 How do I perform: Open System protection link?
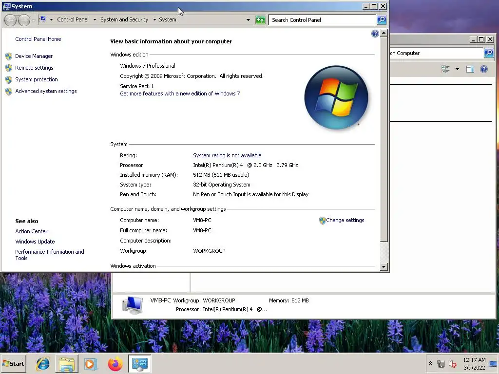(x=36, y=79)
